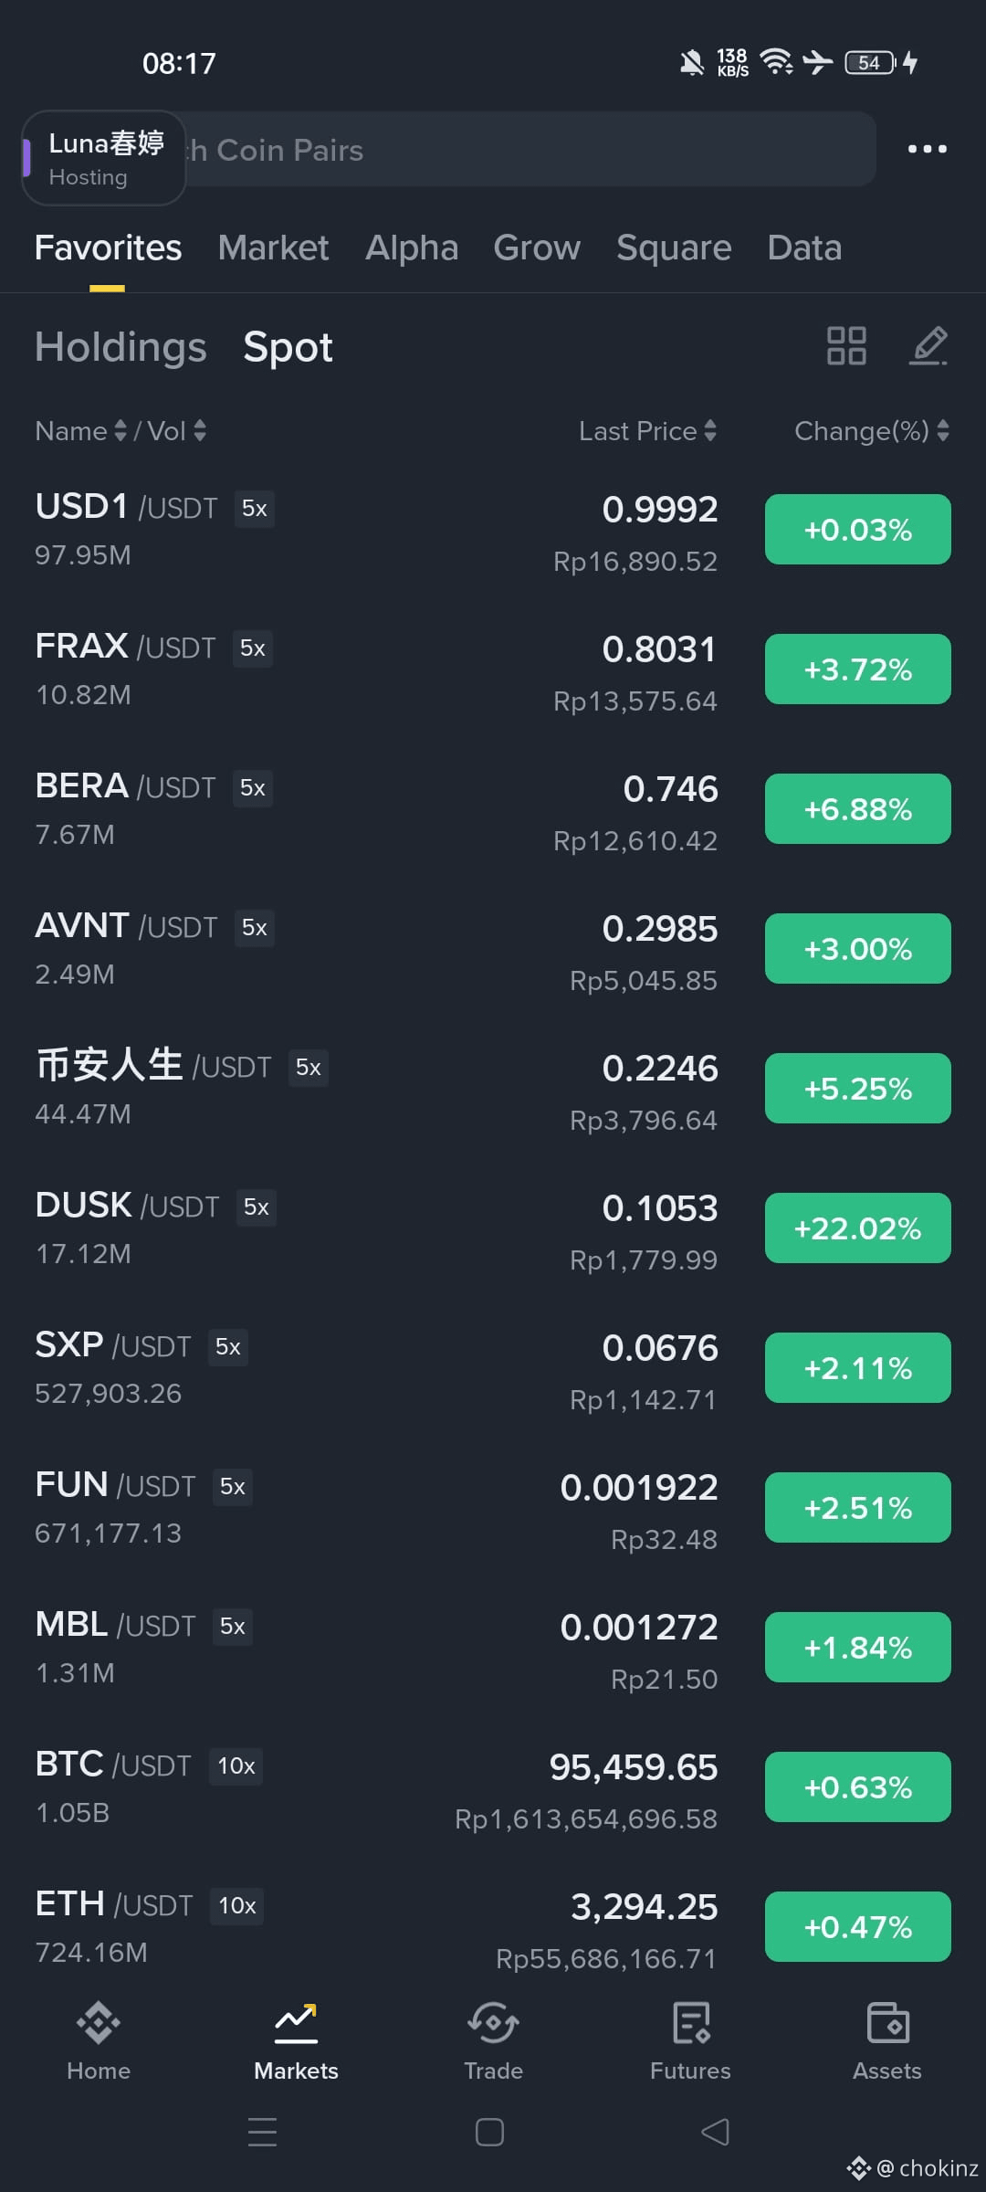The height and width of the screenshot is (2192, 986).
Task: Select the Holdings sub-tab
Action: [121, 347]
